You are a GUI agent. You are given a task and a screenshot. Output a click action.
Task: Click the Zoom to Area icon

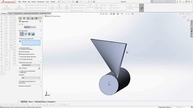103,14
